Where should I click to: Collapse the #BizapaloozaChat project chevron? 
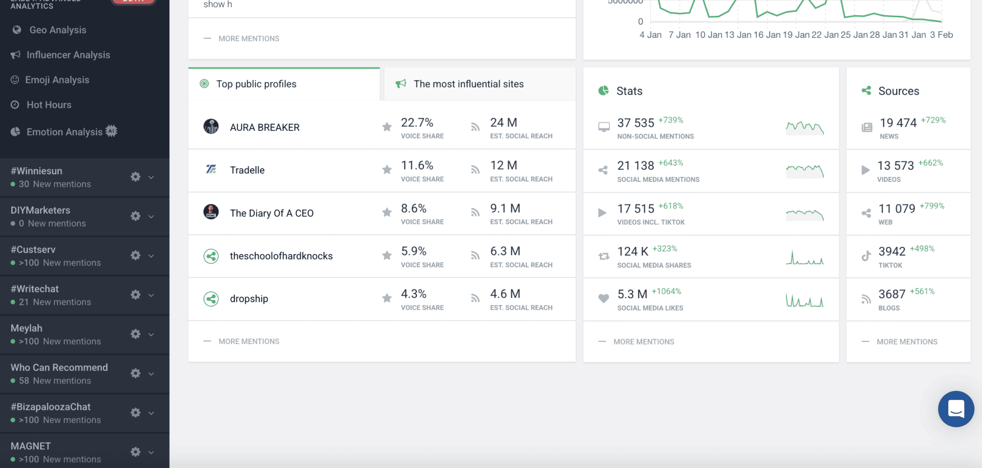151,413
